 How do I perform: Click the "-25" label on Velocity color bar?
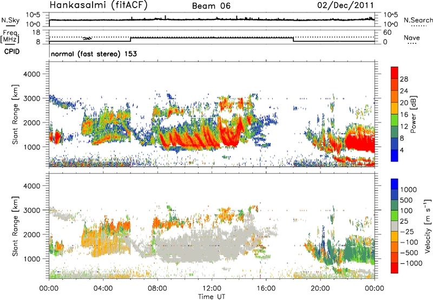coord(406,232)
